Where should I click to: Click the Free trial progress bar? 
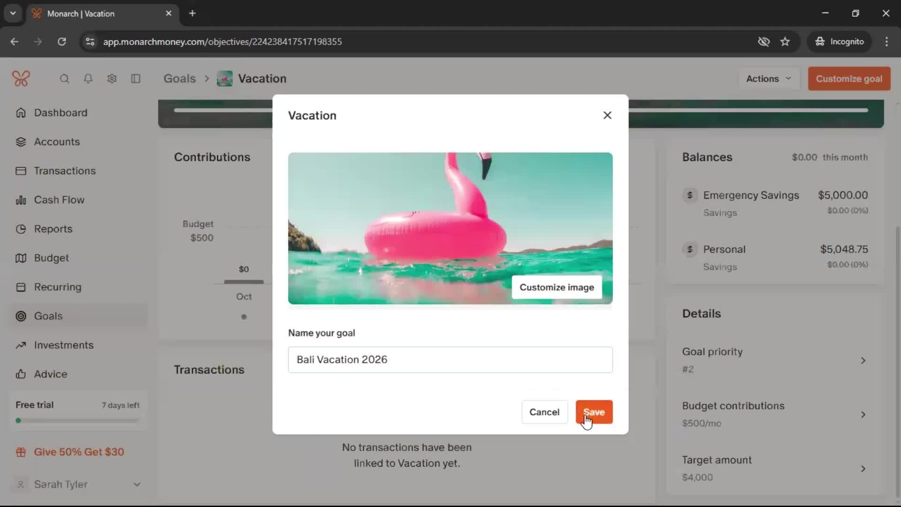78,421
